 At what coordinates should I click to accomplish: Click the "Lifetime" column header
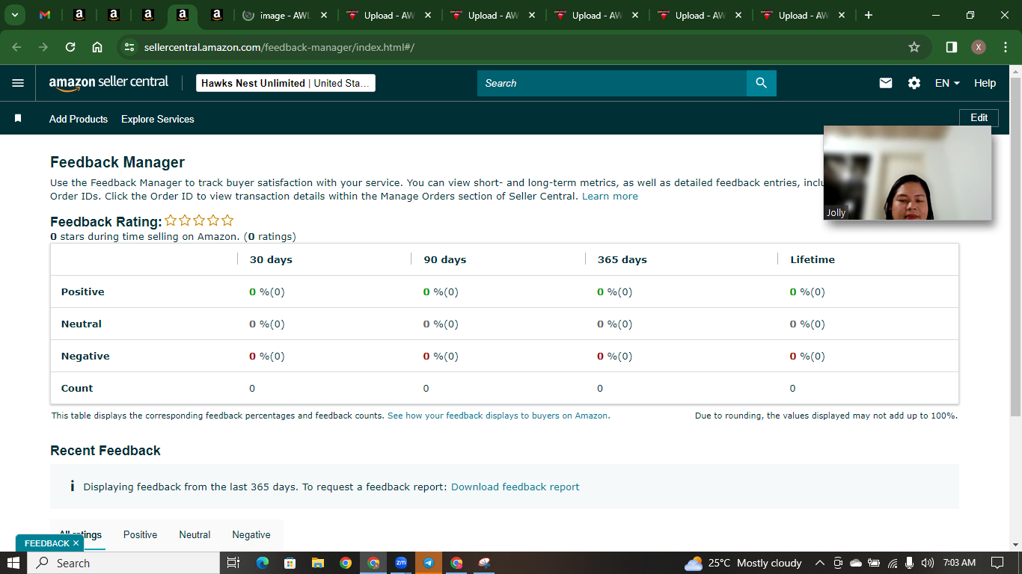point(813,259)
